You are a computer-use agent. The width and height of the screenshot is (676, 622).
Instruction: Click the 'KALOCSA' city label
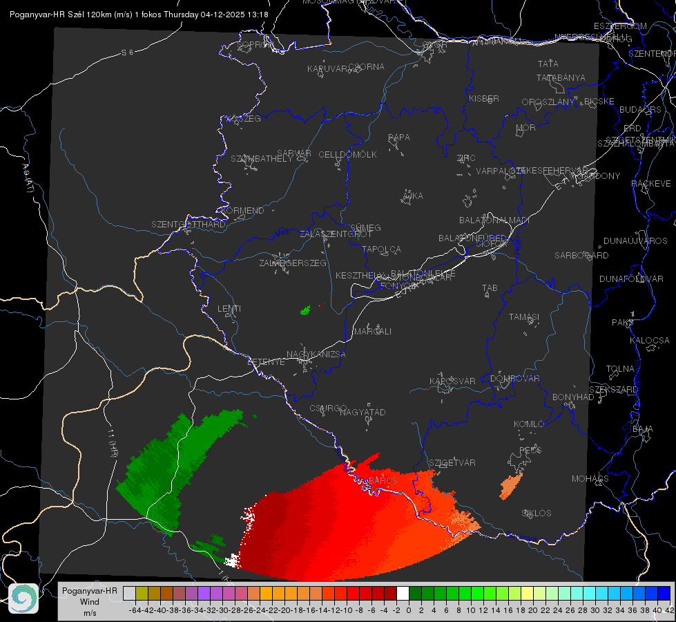coord(649,341)
